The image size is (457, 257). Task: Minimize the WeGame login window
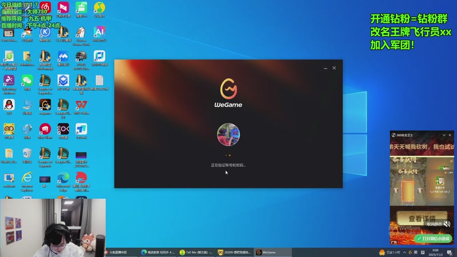(325, 68)
